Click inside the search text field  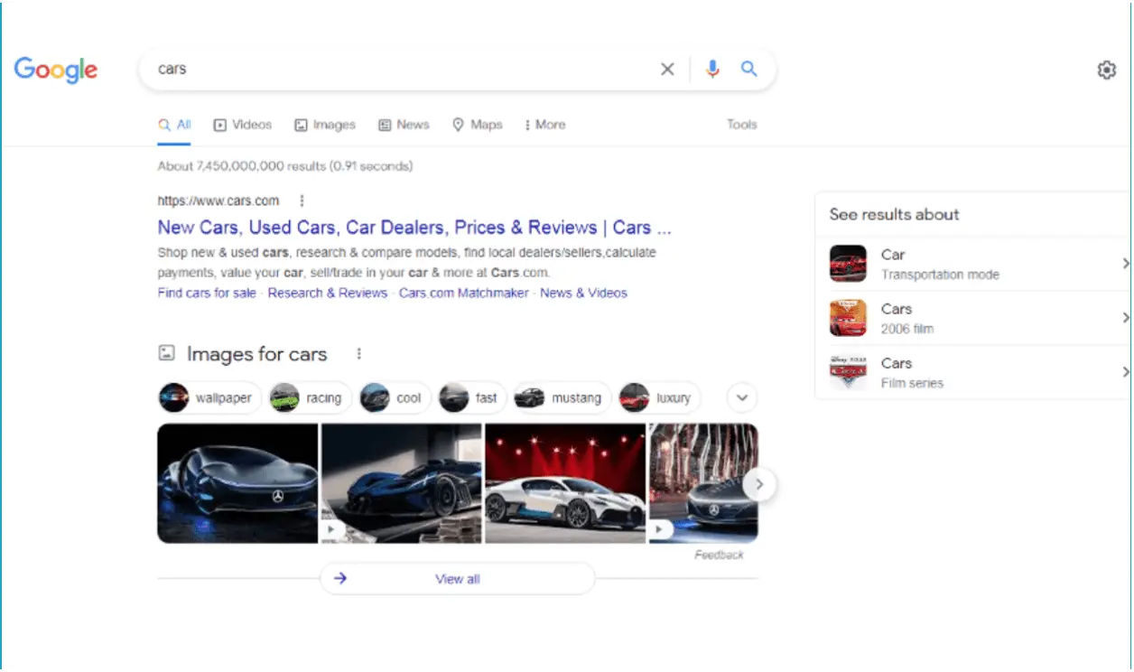pyautogui.click(x=397, y=70)
